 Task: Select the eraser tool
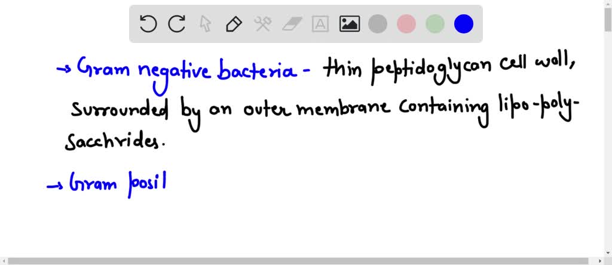coord(292,24)
